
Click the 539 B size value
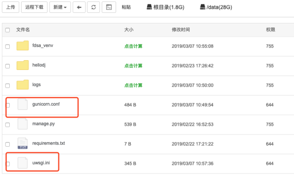pos(130,124)
